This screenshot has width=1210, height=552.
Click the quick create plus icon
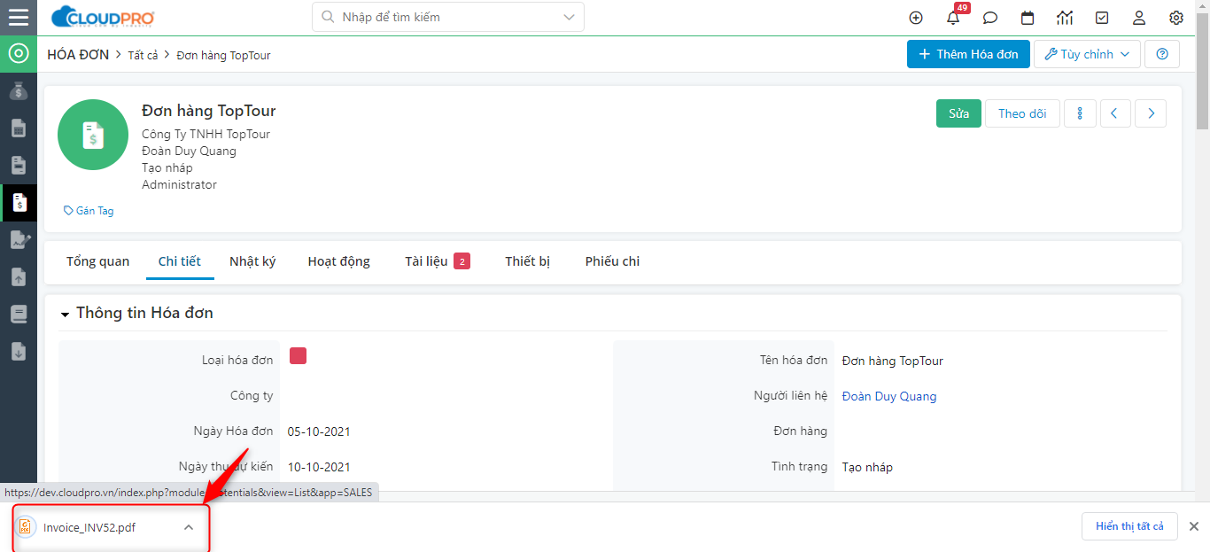[x=916, y=18]
